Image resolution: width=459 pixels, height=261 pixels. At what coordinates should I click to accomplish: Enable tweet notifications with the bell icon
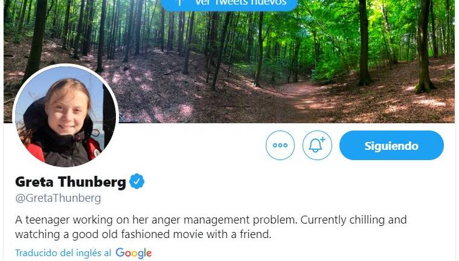(317, 146)
